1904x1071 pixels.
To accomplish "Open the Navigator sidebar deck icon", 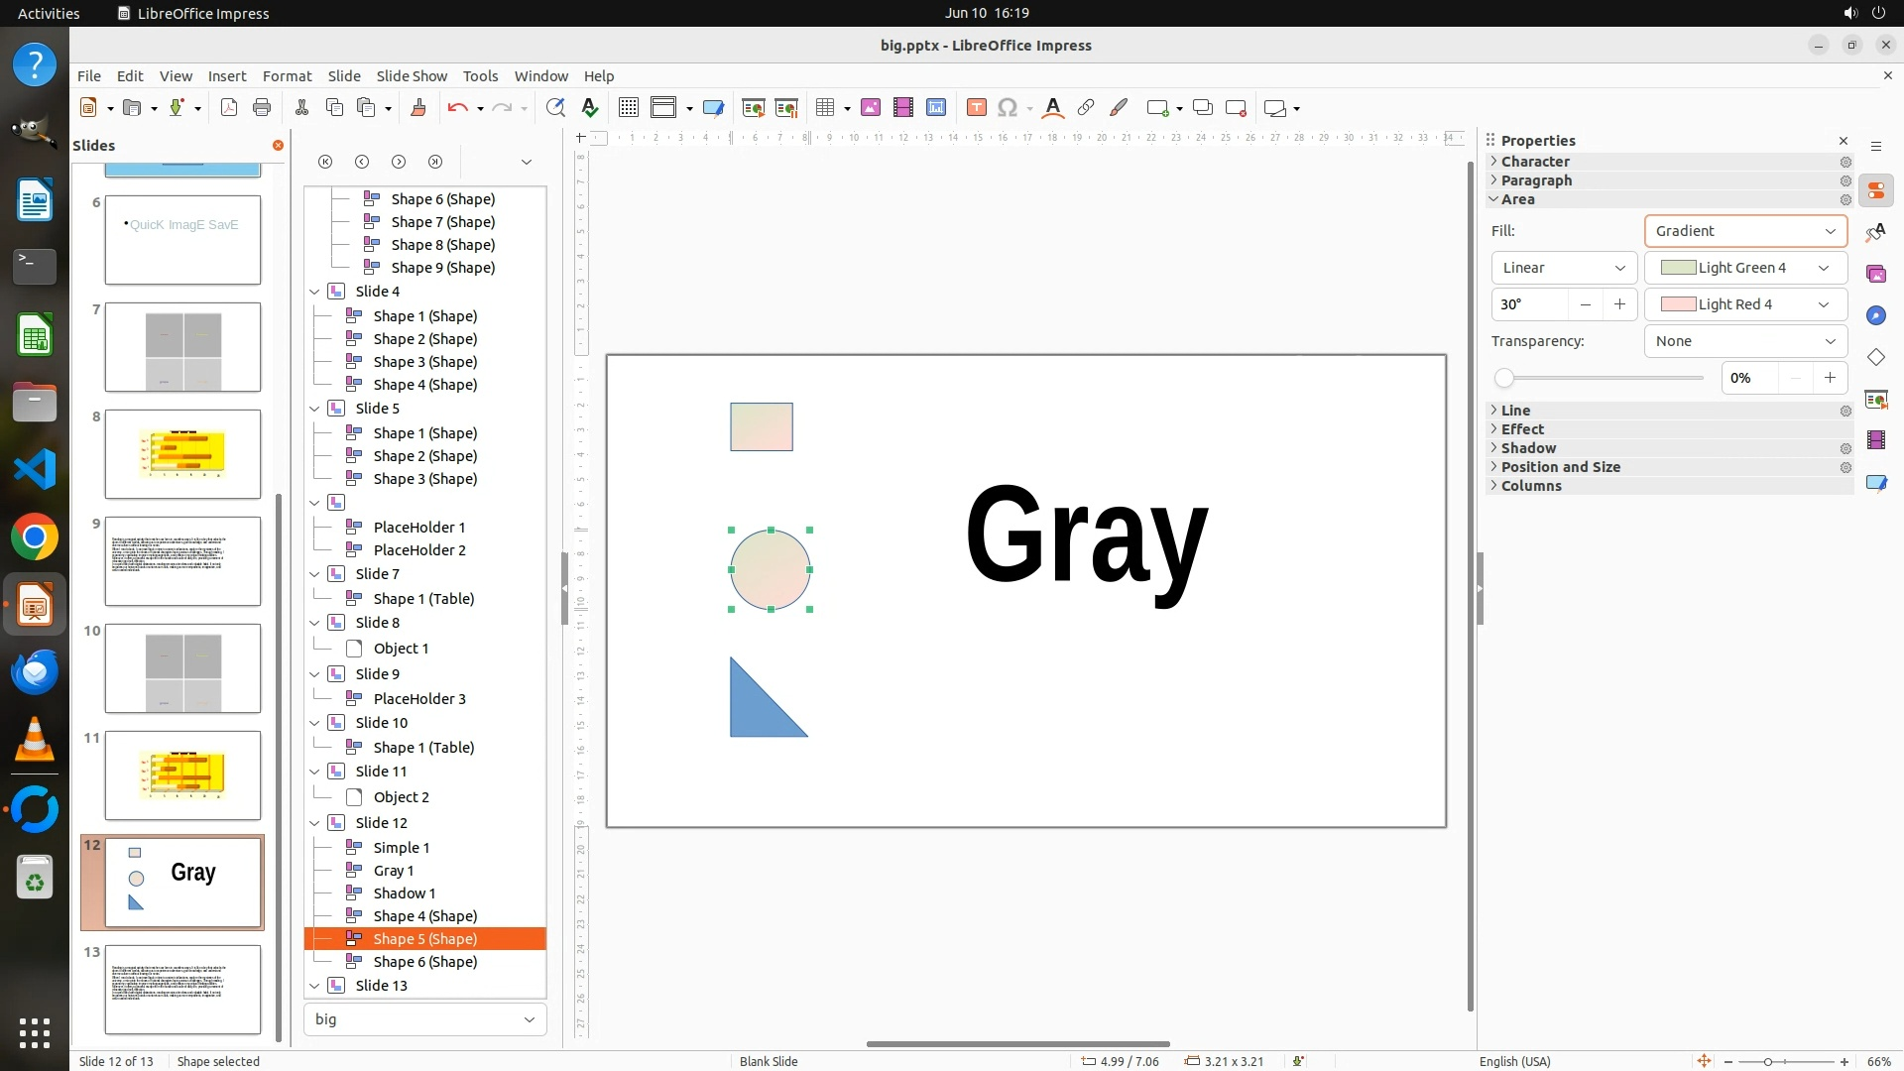I will (x=1875, y=315).
